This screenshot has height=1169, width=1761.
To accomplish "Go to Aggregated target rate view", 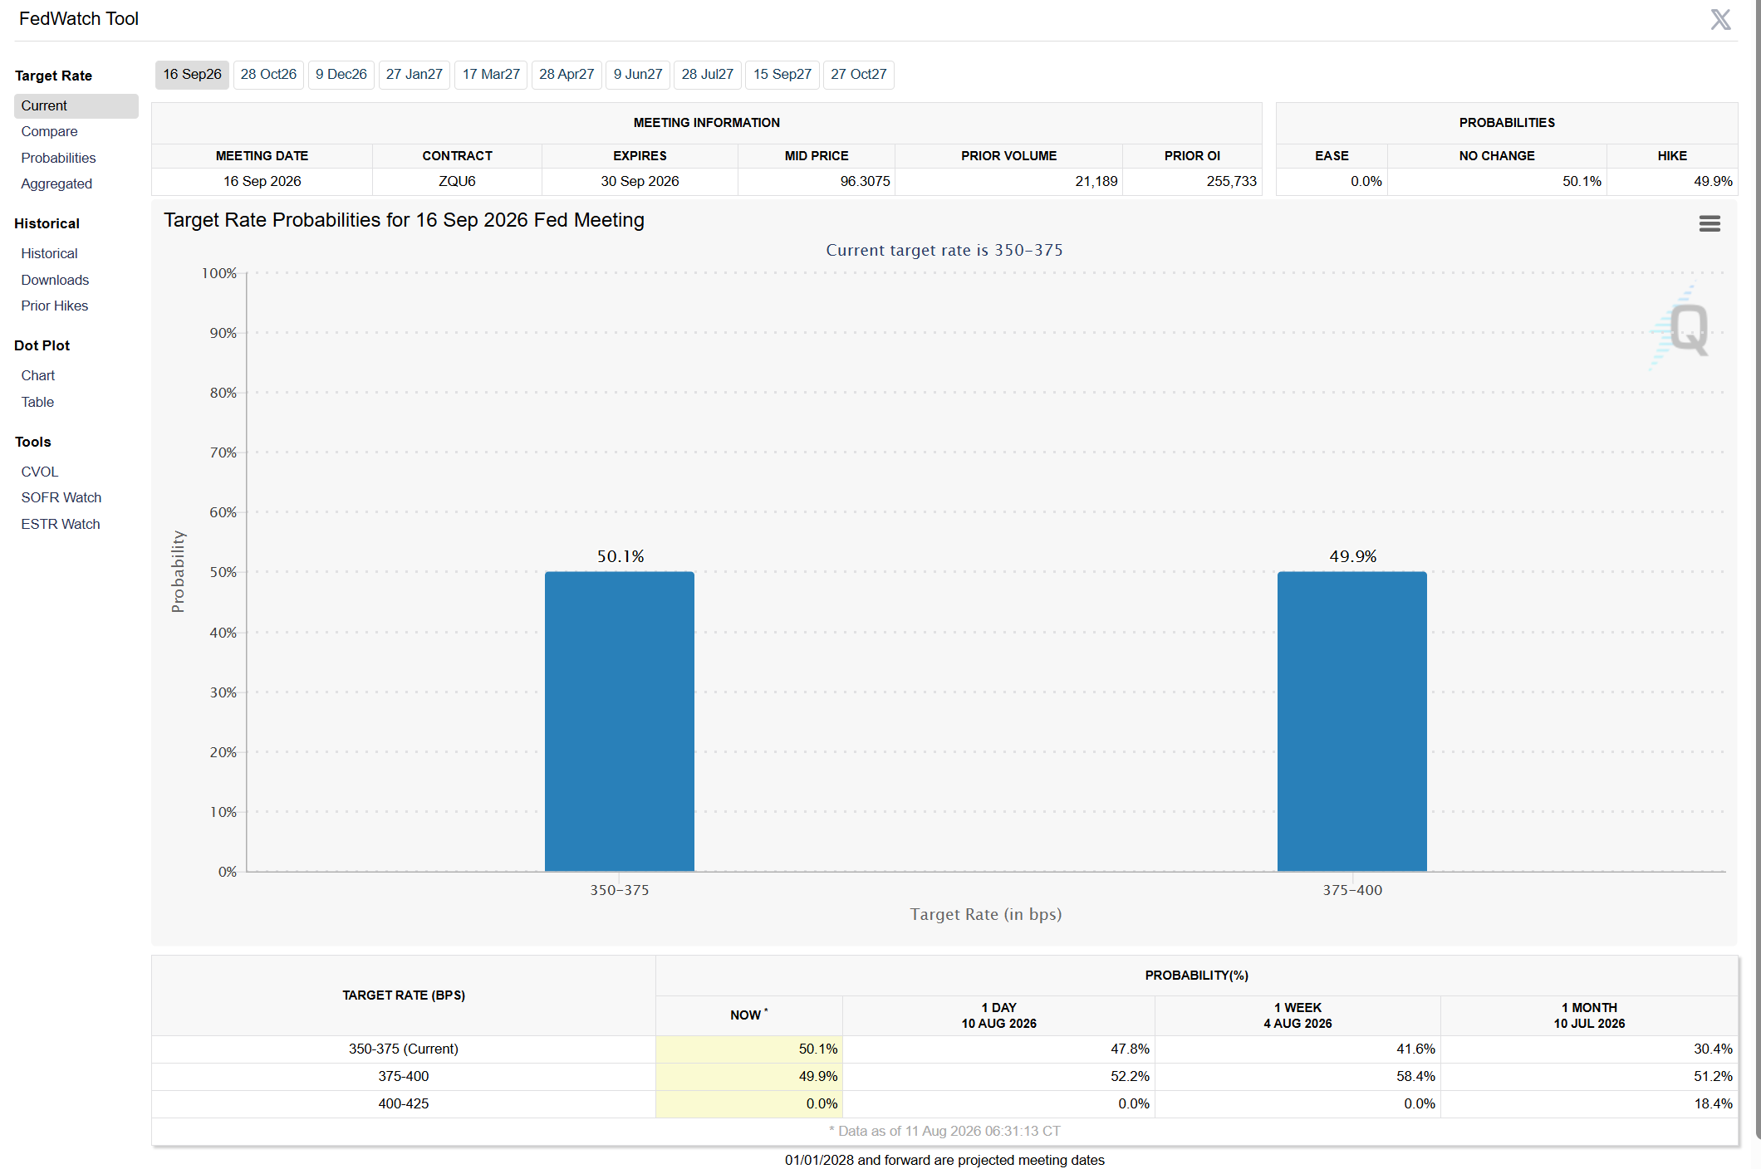I will 56,183.
